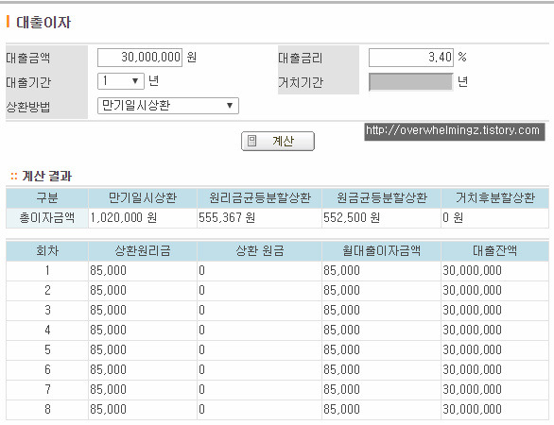The width and height of the screenshot is (554, 425).
Task: Click 회차 8 row number
Action: [47, 410]
